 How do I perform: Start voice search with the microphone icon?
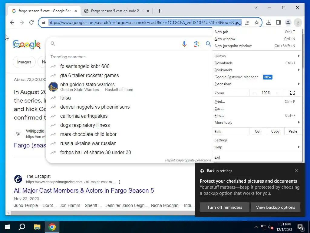184,44
